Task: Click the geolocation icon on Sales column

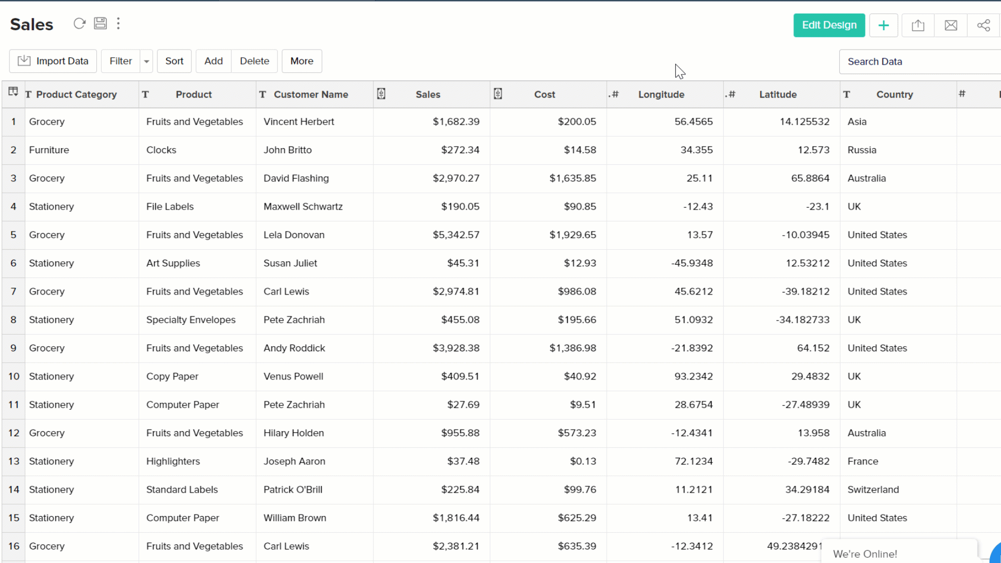Action: (381, 94)
